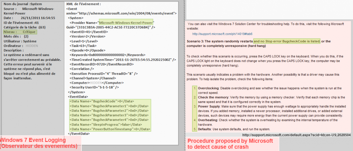Click the 'ID de l'événement :41' line

tap(21, 23)
